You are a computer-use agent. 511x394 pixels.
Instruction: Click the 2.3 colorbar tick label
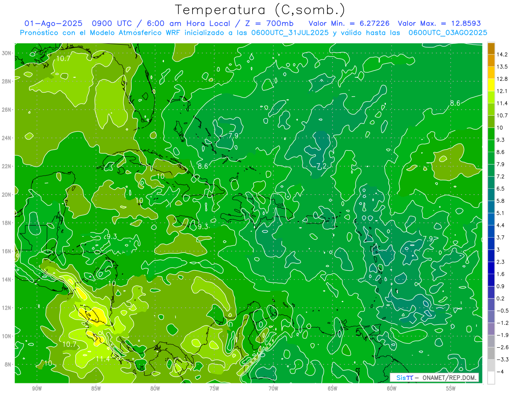pos(501,262)
